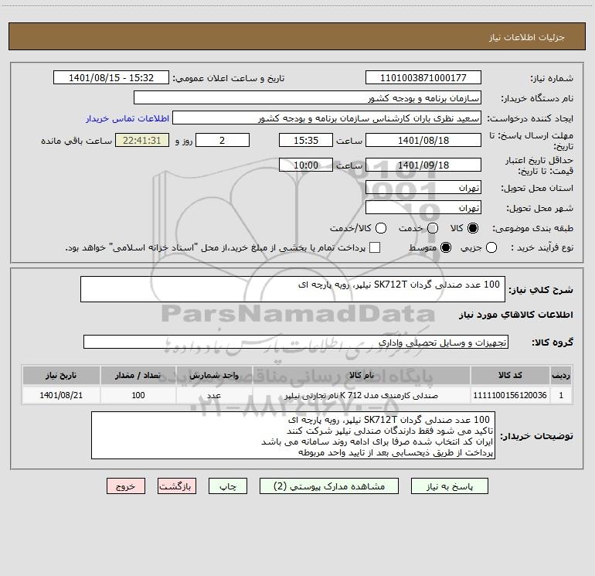Click the چاپ print button
This screenshot has height=576, width=595.
coord(228,486)
